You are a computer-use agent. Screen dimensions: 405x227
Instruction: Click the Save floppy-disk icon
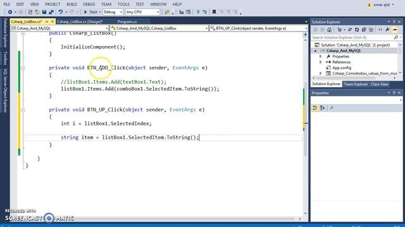[x=44, y=12]
